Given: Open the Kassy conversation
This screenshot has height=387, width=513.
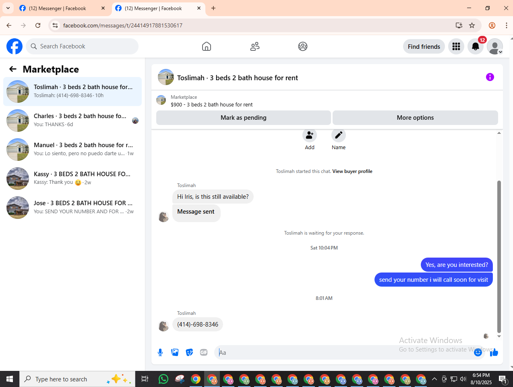Looking at the screenshot, I should pos(72,179).
